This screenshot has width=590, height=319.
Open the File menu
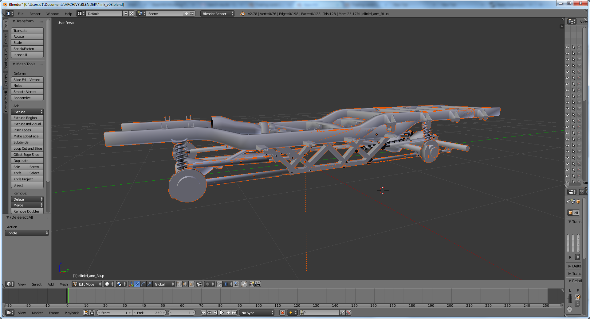21,13
